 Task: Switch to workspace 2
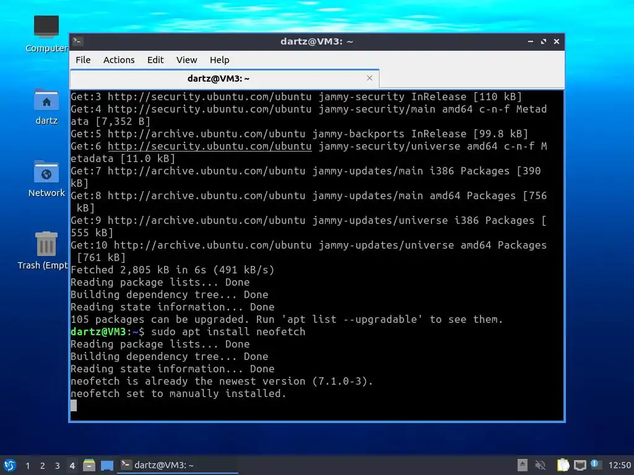(43, 466)
